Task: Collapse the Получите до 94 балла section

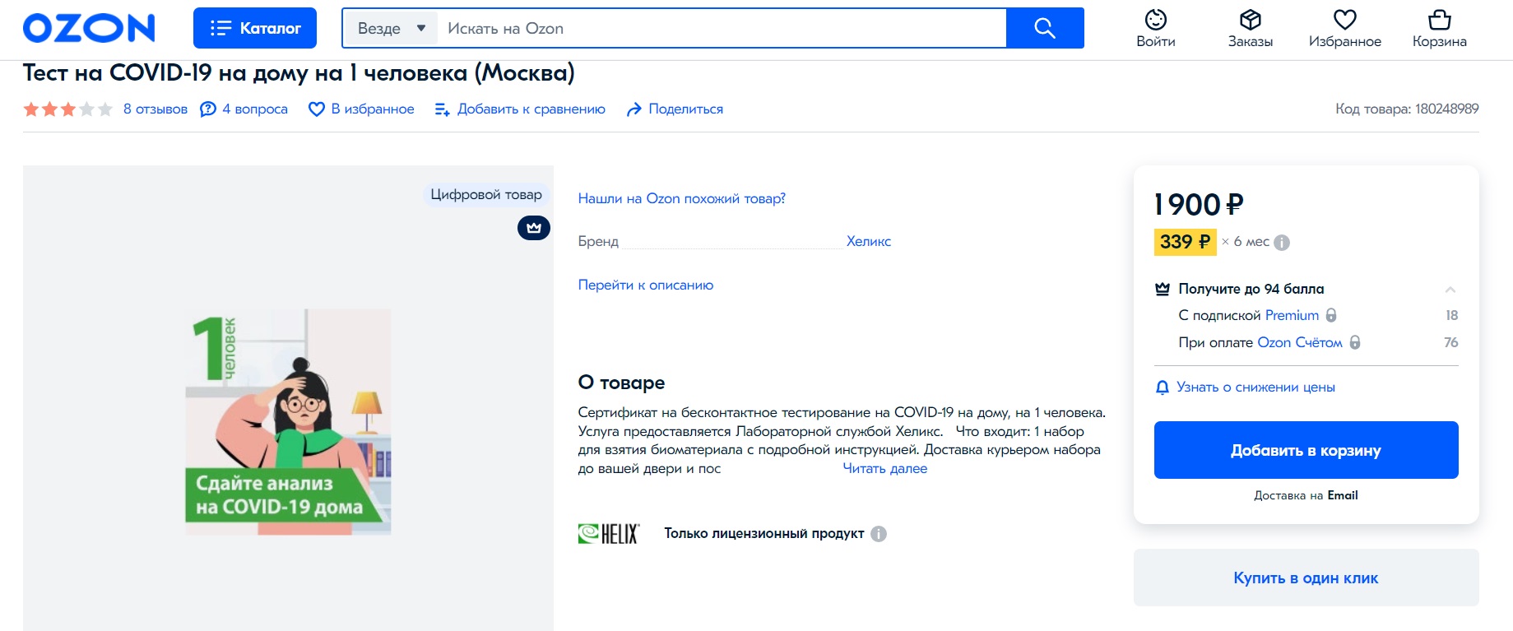Action: click(1450, 290)
